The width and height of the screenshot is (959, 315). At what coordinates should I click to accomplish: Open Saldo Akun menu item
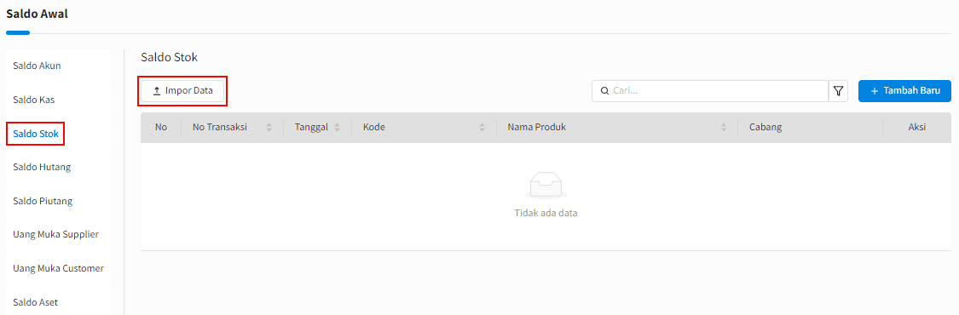click(x=37, y=66)
